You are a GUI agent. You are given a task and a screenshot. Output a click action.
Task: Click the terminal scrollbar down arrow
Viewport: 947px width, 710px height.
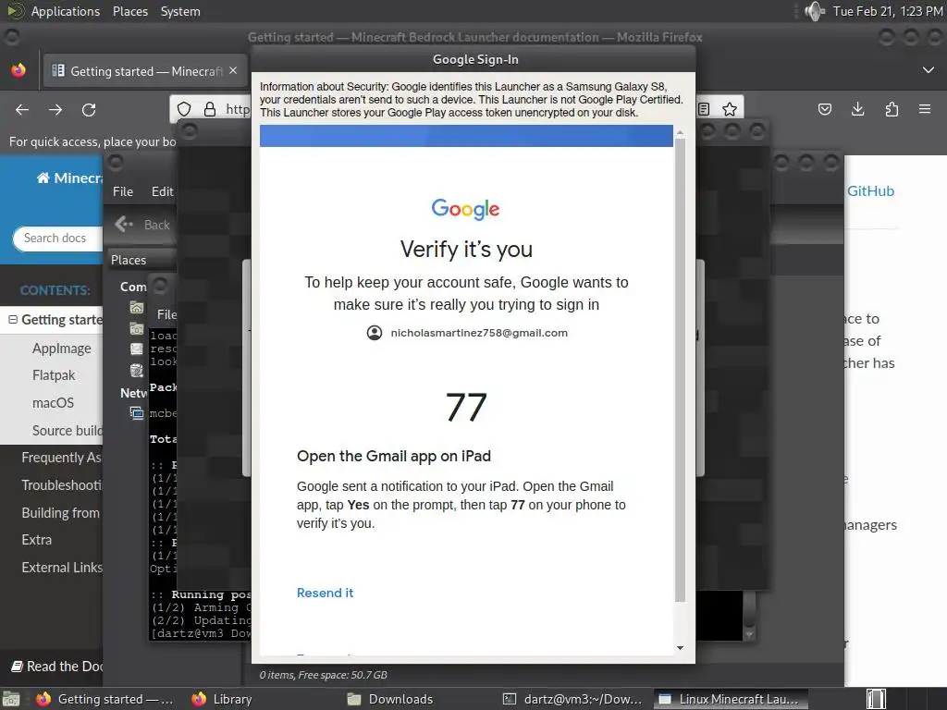(749, 634)
